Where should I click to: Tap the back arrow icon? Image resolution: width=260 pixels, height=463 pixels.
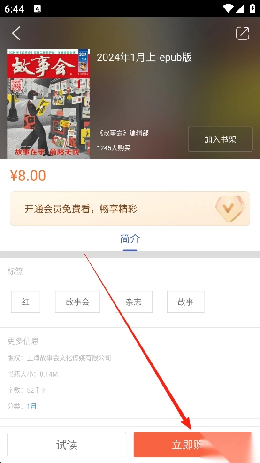click(16, 33)
